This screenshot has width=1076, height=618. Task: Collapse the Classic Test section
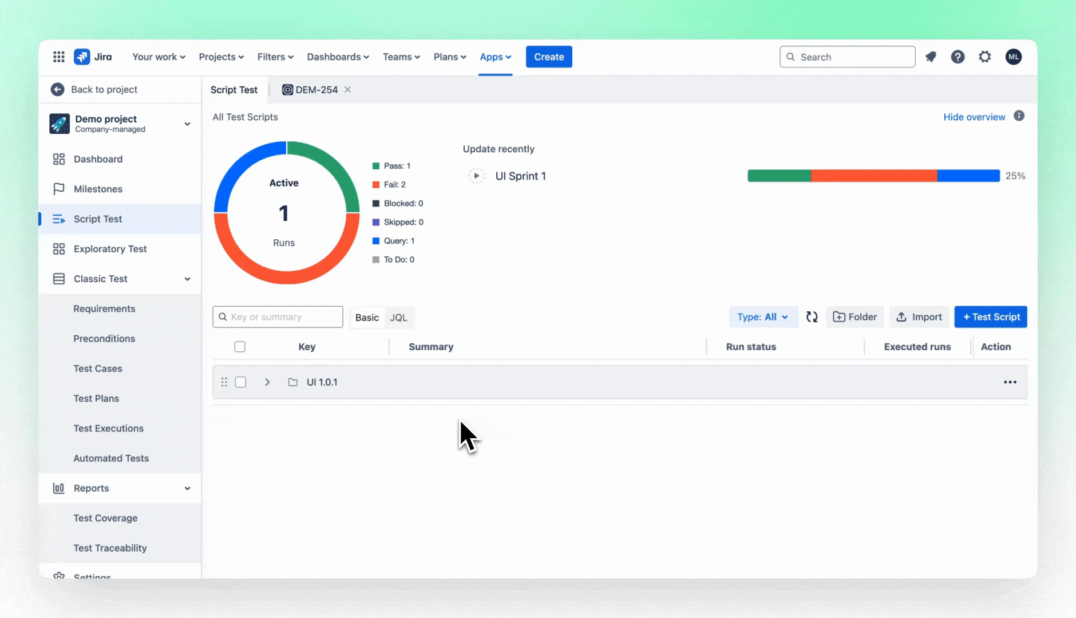[x=187, y=279]
